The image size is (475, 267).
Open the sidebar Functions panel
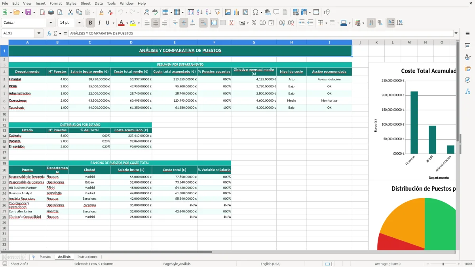point(467,91)
